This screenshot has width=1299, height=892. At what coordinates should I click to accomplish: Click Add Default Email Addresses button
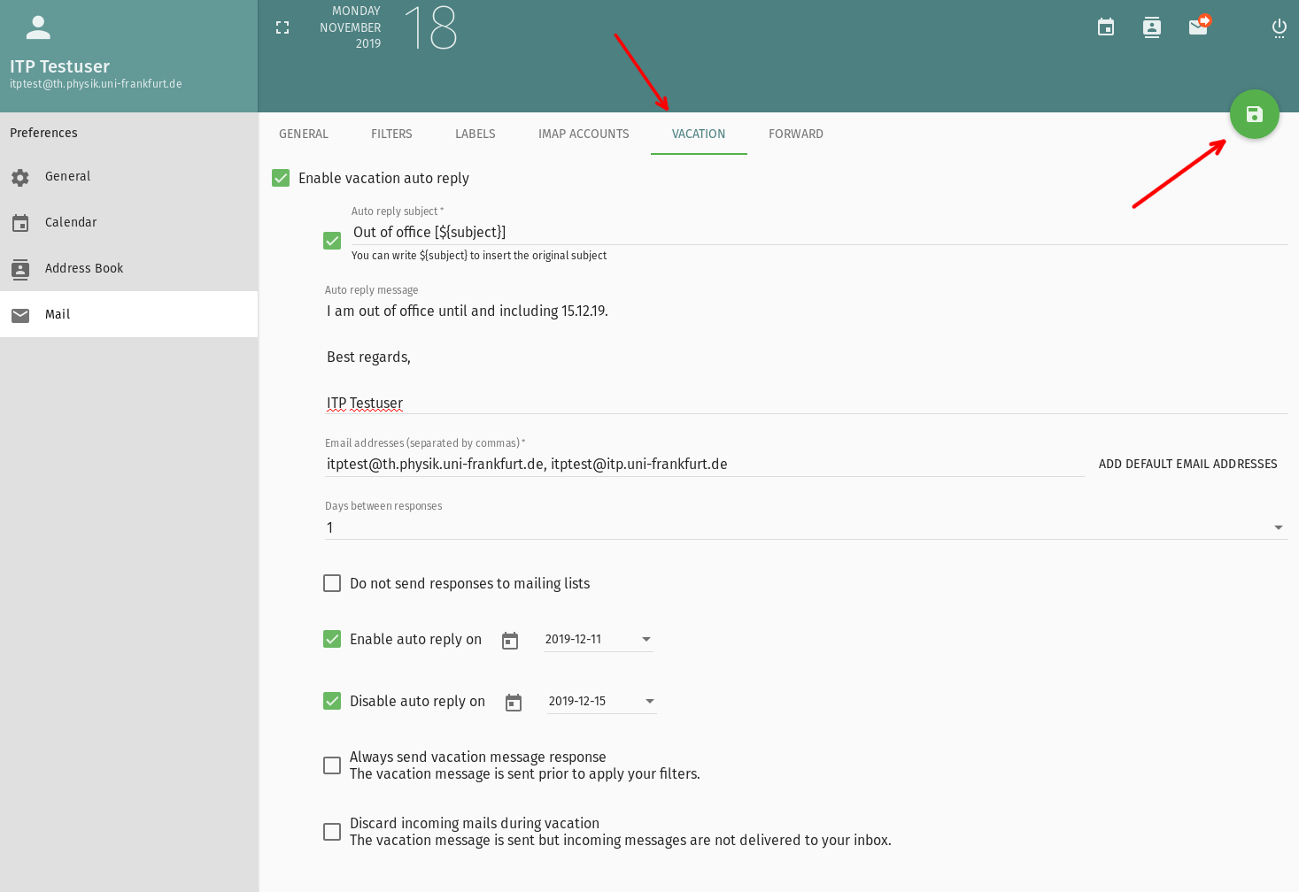point(1187,464)
